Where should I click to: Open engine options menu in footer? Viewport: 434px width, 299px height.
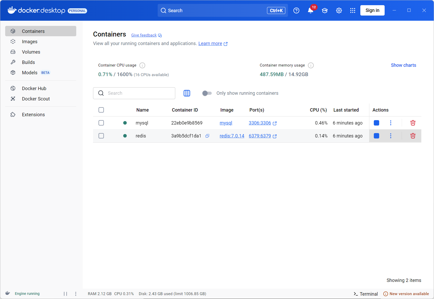tap(76, 294)
